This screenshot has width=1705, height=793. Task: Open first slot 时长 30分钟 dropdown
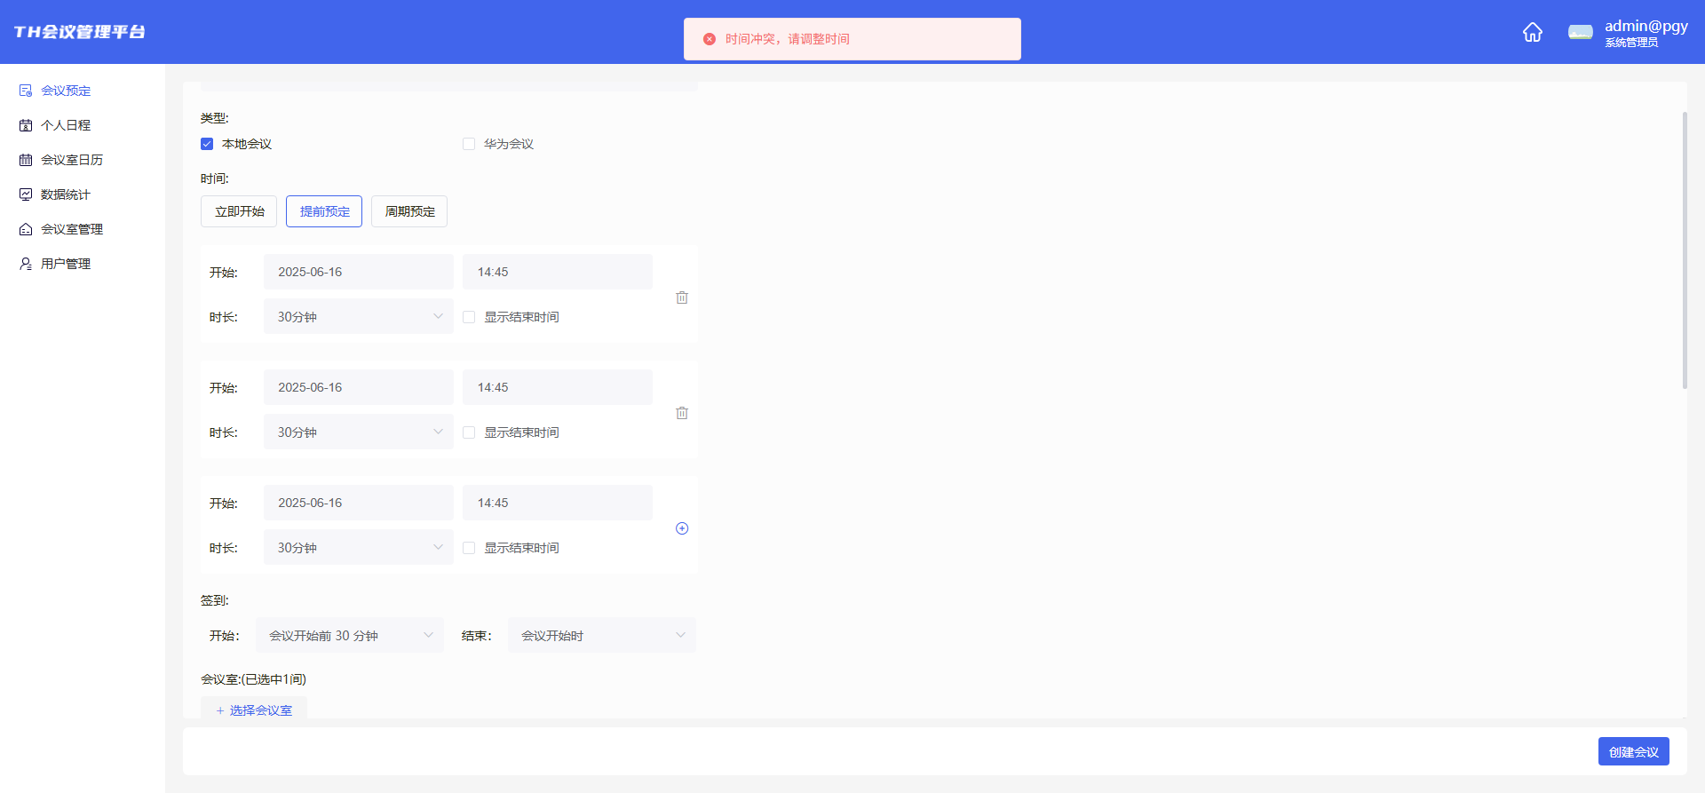pyautogui.click(x=359, y=316)
